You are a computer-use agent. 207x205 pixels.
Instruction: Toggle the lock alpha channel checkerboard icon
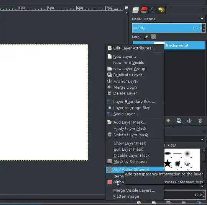click(154, 37)
